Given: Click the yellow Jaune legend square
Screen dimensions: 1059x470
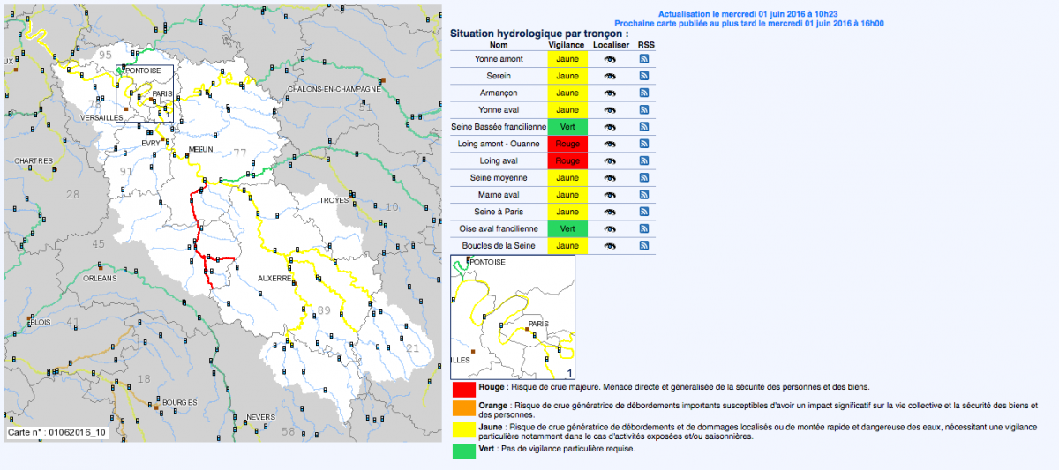Looking at the screenshot, I should pos(463,431).
